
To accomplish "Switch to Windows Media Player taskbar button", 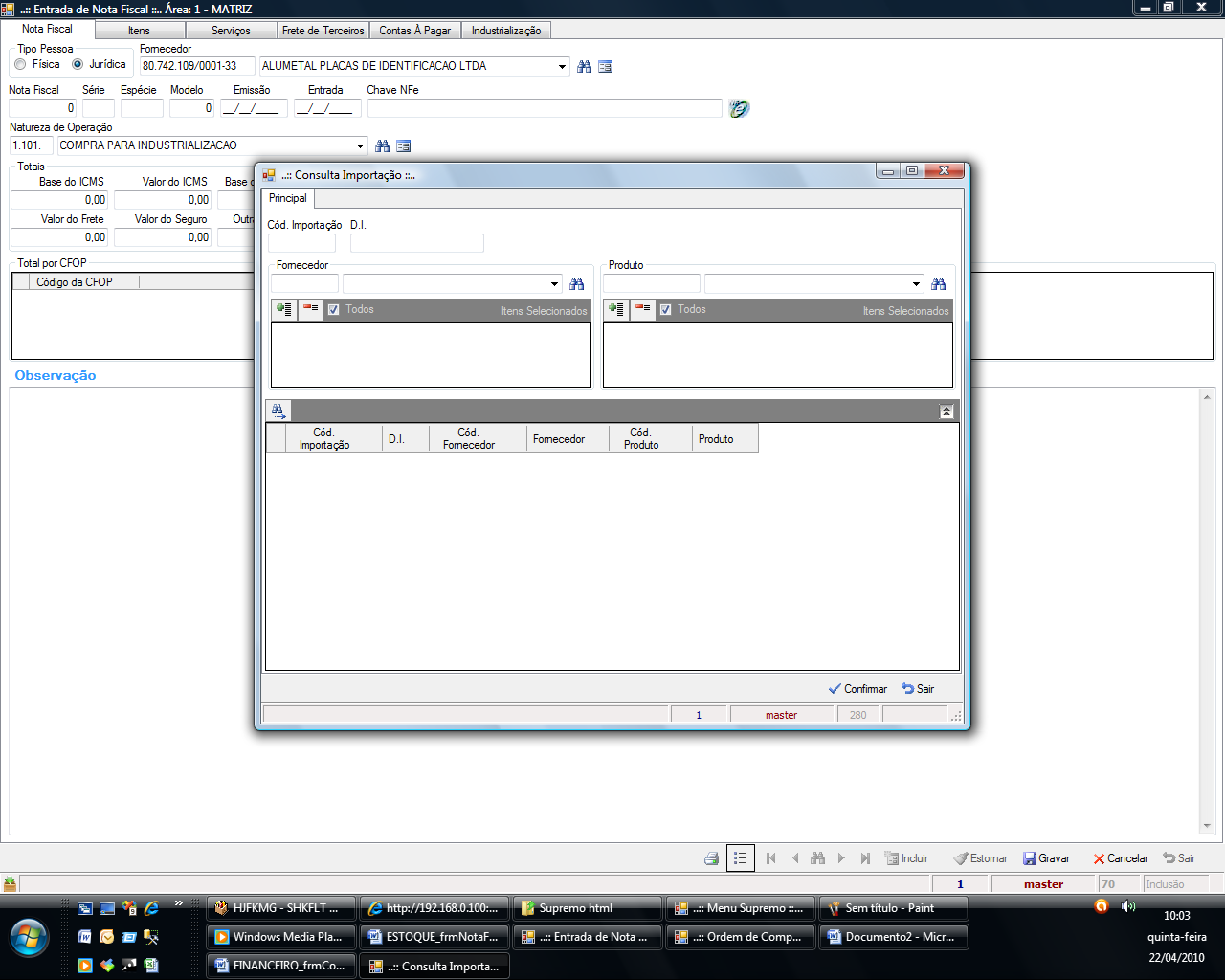I will [281, 937].
